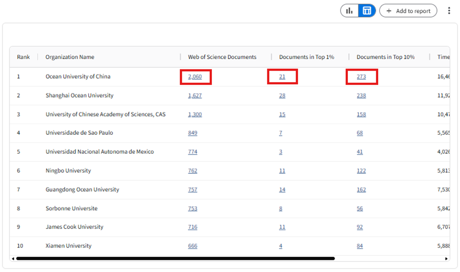Open the 1,300 documents link
Image resolution: width=460 pixels, height=272 pixels.
pos(195,114)
